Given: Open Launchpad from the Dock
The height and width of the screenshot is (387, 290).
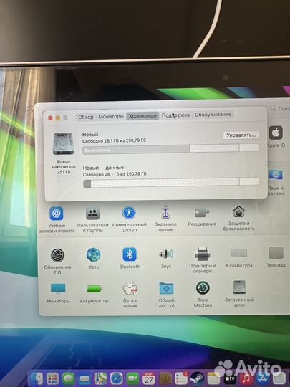Looking at the screenshot, I should coord(52,378).
